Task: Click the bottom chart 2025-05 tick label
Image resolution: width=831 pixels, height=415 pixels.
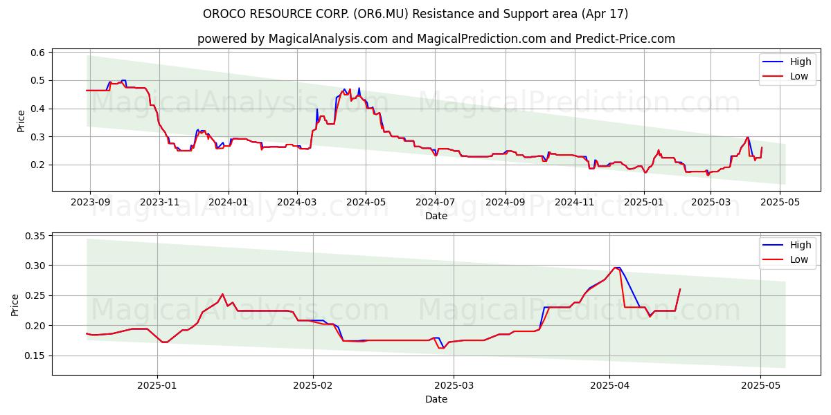Action: coord(760,385)
